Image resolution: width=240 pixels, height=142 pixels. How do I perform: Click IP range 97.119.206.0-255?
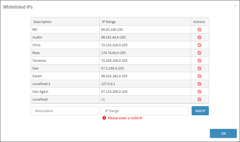(114, 92)
